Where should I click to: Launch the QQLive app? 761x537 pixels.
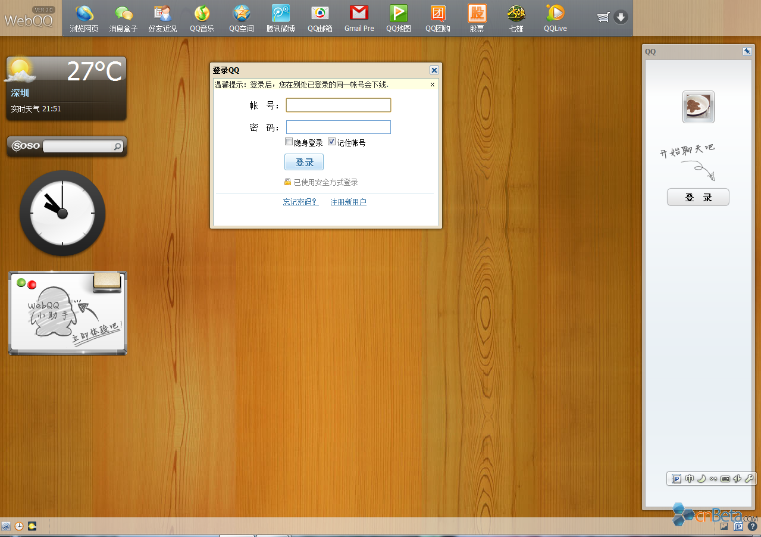pyautogui.click(x=555, y=18)
